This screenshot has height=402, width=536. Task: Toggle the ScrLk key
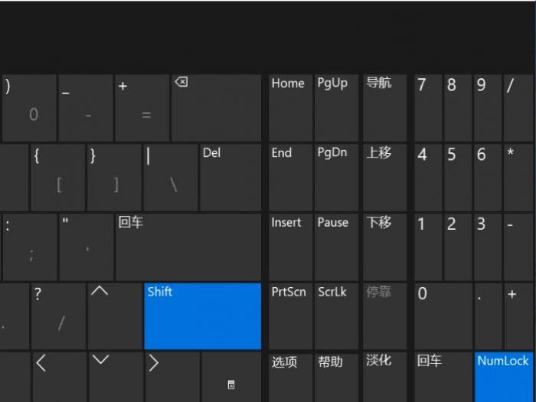click(335, 315)
